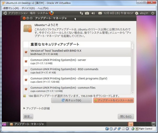
Task: Select the 'Version of host bundled with BIND 9.X' row
Action: (x=77, y=52)
